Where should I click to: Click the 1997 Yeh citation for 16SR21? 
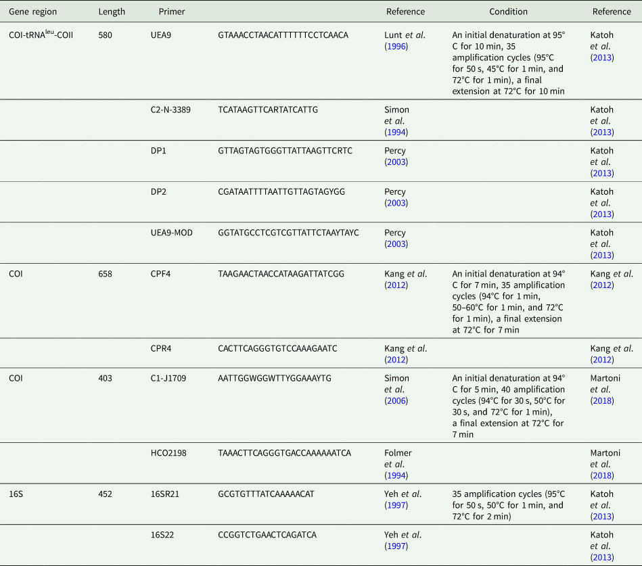tap(396, 505)
